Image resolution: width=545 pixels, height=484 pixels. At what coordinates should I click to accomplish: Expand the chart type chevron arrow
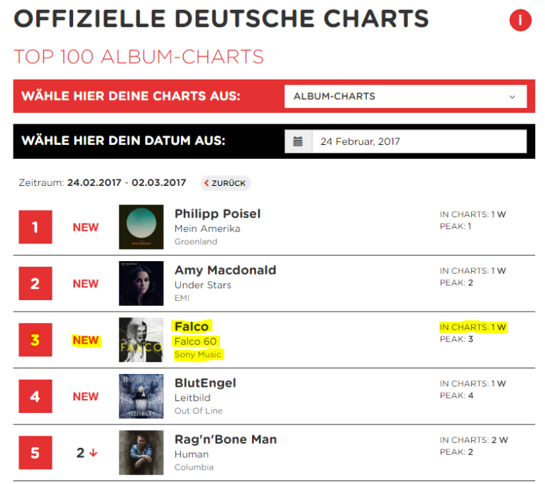512,97
